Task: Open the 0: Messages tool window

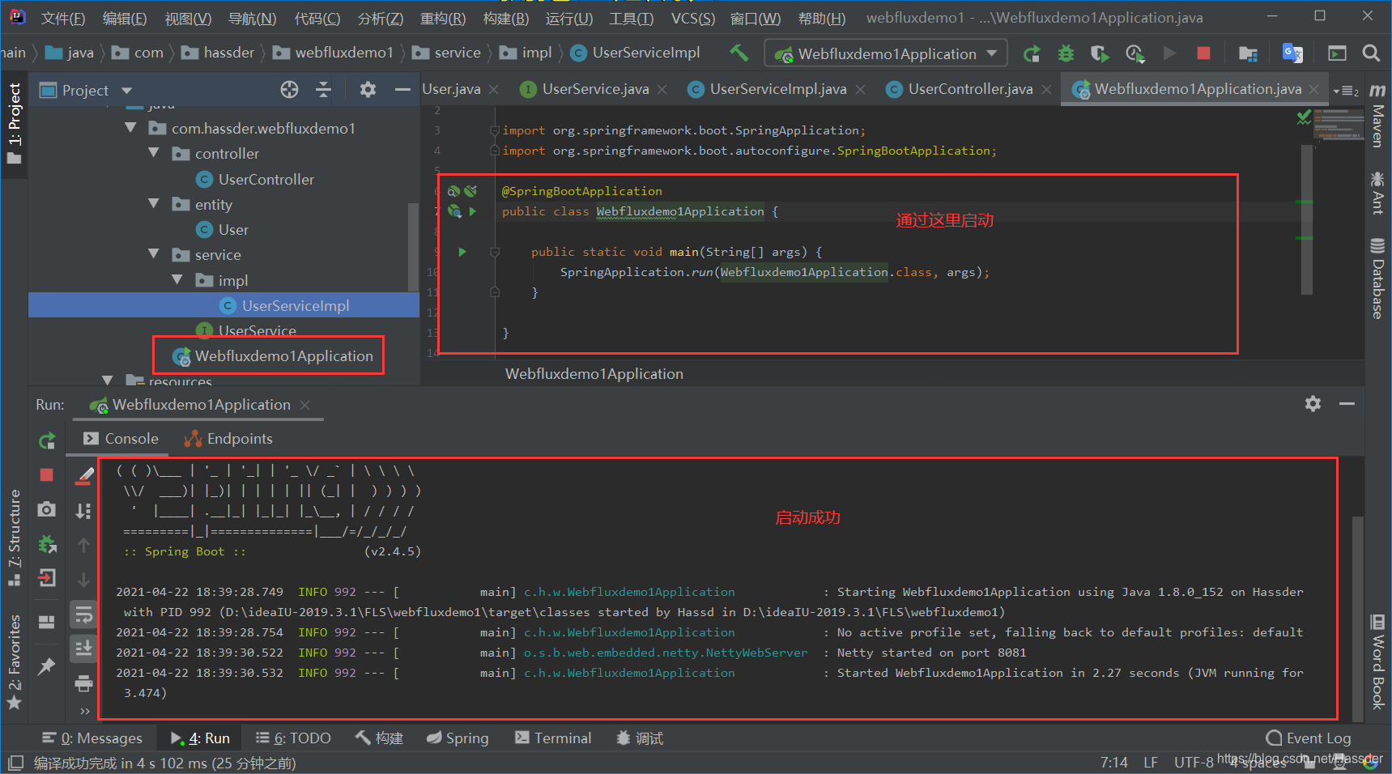Action: point(92,738)
